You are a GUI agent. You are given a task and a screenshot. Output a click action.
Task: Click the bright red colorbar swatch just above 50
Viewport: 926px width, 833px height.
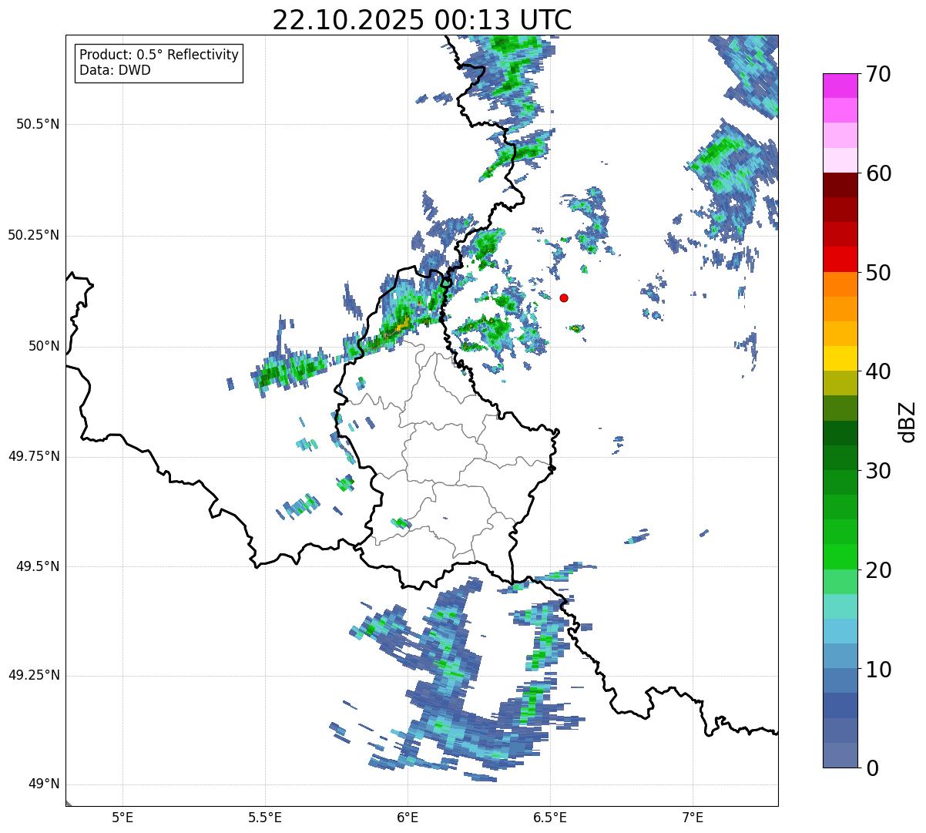[840, 259]
